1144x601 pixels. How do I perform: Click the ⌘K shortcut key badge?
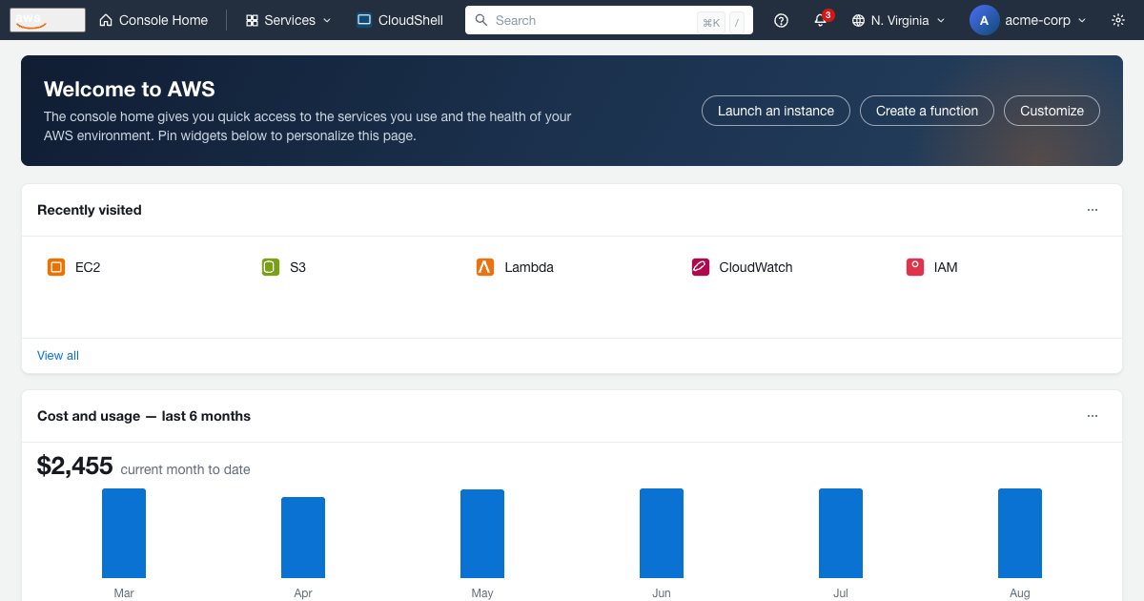[x=711, y=22]
